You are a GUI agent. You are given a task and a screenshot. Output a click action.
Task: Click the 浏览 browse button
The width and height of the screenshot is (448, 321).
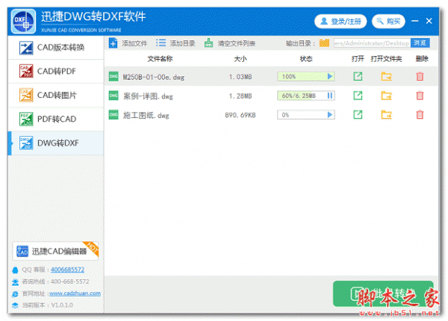pos(420,43)
